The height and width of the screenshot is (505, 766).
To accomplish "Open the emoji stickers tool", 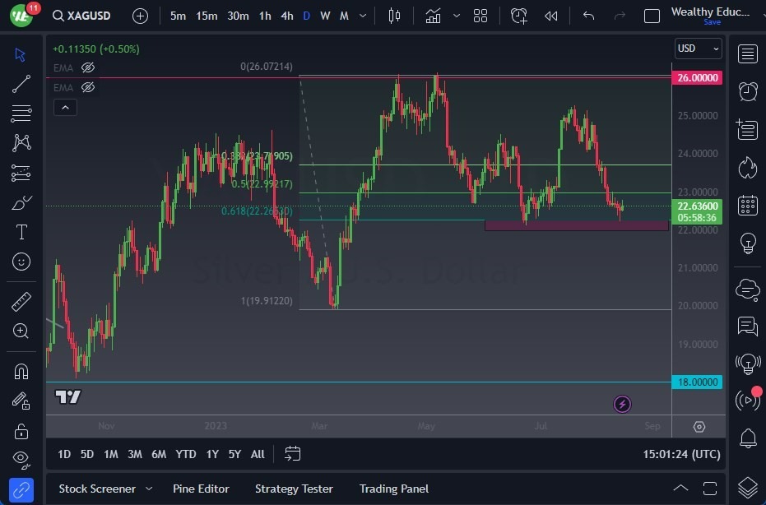I will 21,262.
